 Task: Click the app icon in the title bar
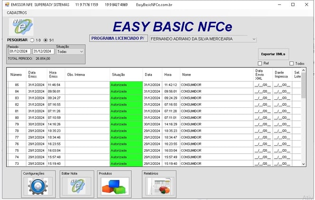(7, 4)
